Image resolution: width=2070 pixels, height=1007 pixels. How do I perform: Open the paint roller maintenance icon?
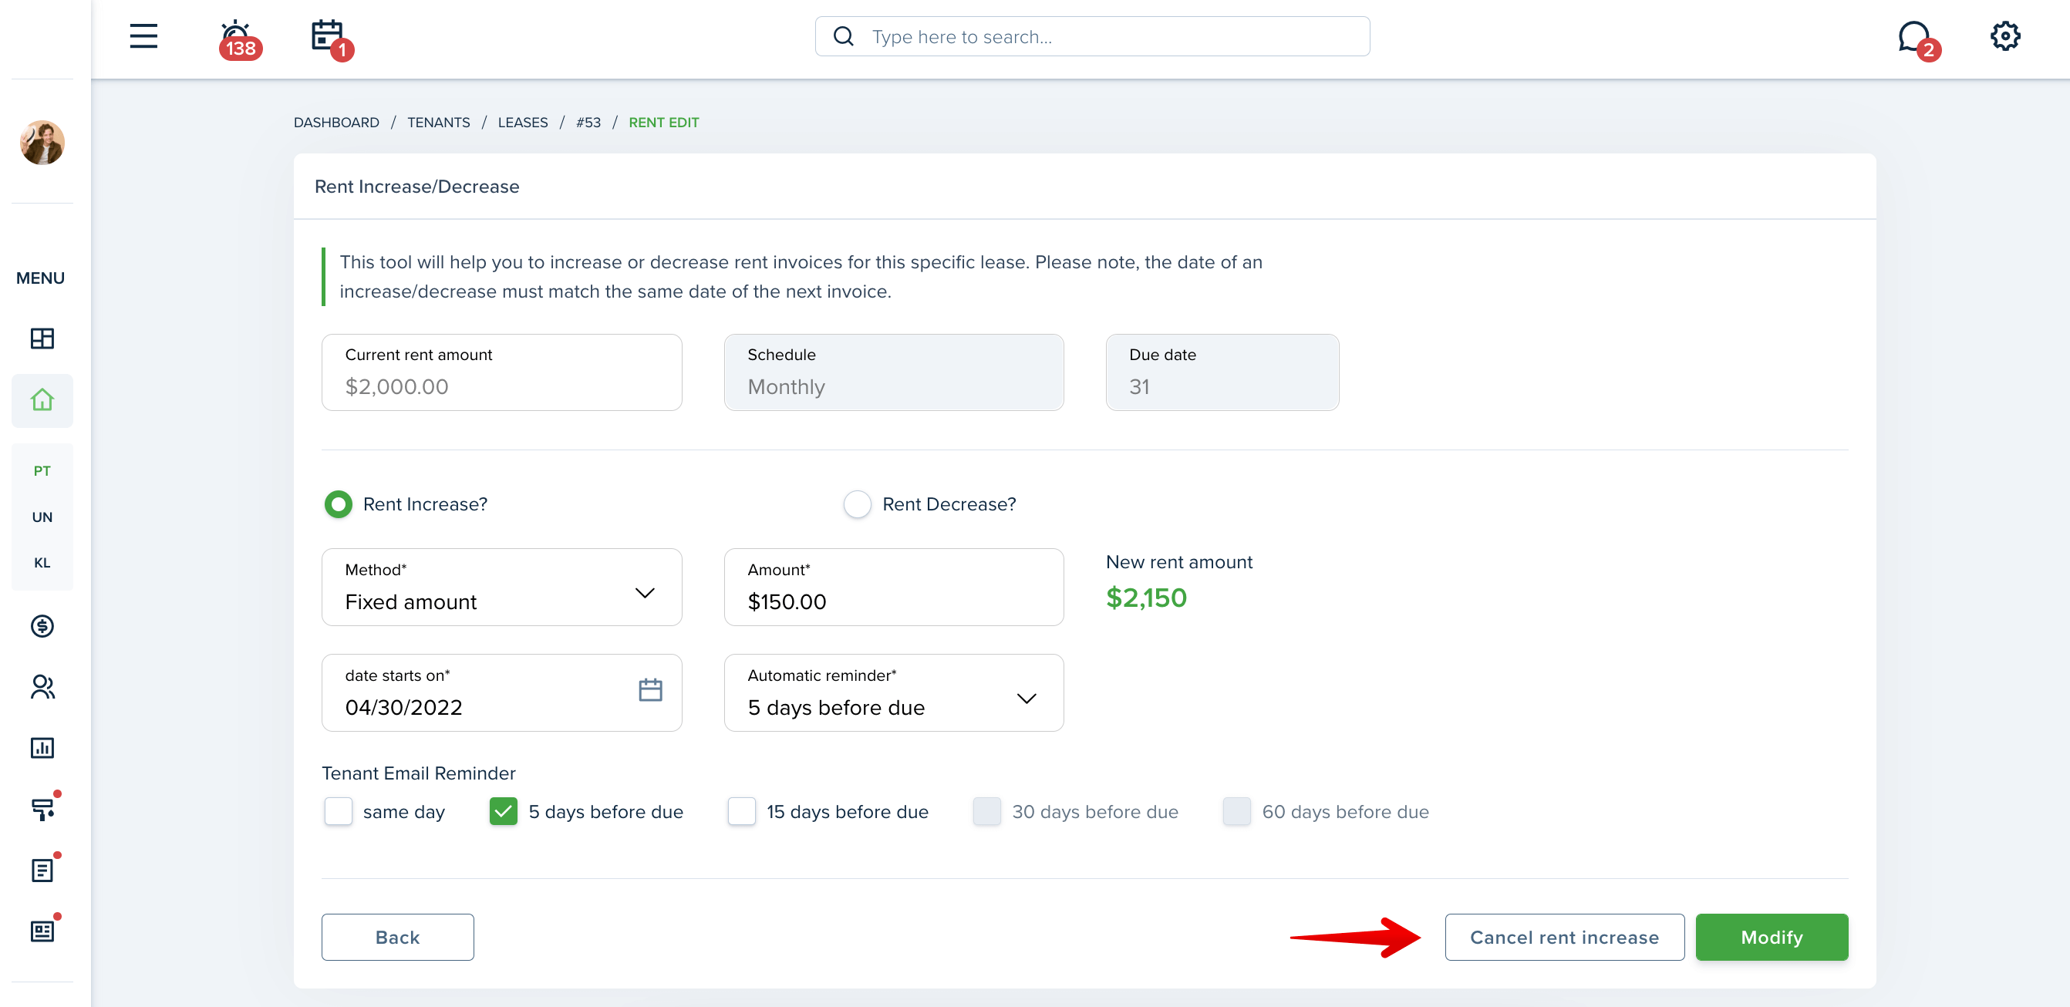click(x=43, y=808)
